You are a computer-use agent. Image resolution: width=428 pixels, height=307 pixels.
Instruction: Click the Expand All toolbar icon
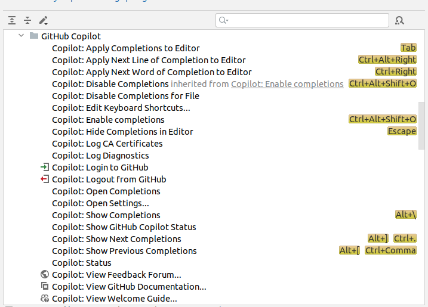pyautogui.click(x=12, y=20)
